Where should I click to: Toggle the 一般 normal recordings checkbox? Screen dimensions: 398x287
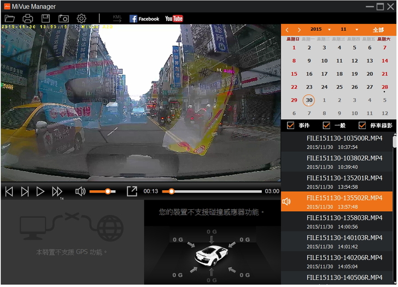pyautogui.click(x=327, y=126)
